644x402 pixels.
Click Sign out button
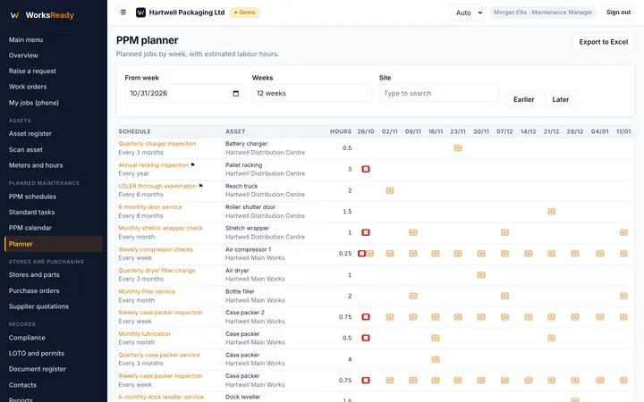pos(618,13)
